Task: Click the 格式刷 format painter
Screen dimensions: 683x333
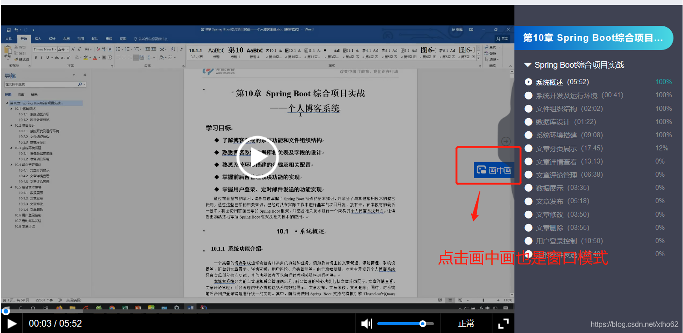Action: pos(21,60)
